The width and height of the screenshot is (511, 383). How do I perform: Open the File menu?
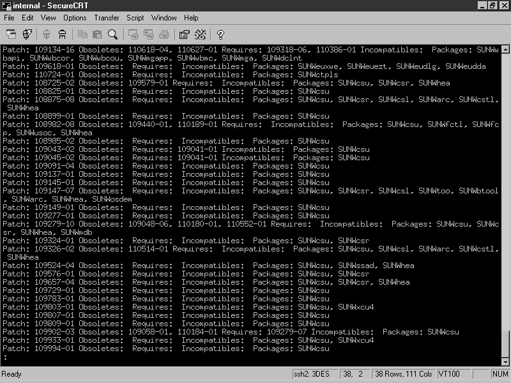click(x=9, y=18)
